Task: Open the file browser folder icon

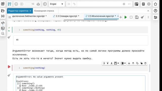Action: [3, 11]
